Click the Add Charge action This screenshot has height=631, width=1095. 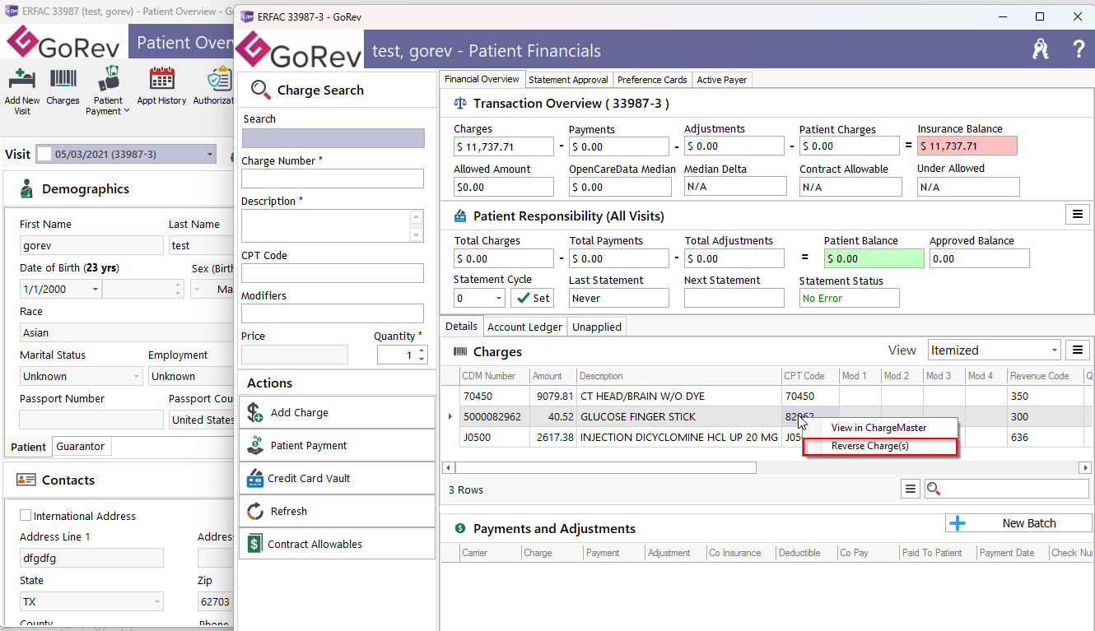coord(338,412)
